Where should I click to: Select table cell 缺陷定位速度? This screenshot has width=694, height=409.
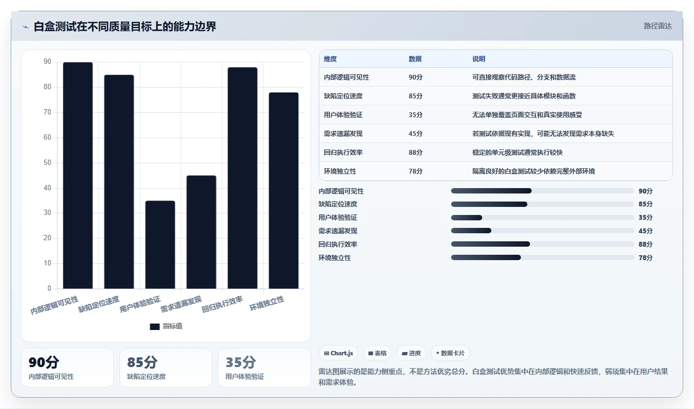coord(343,96)
